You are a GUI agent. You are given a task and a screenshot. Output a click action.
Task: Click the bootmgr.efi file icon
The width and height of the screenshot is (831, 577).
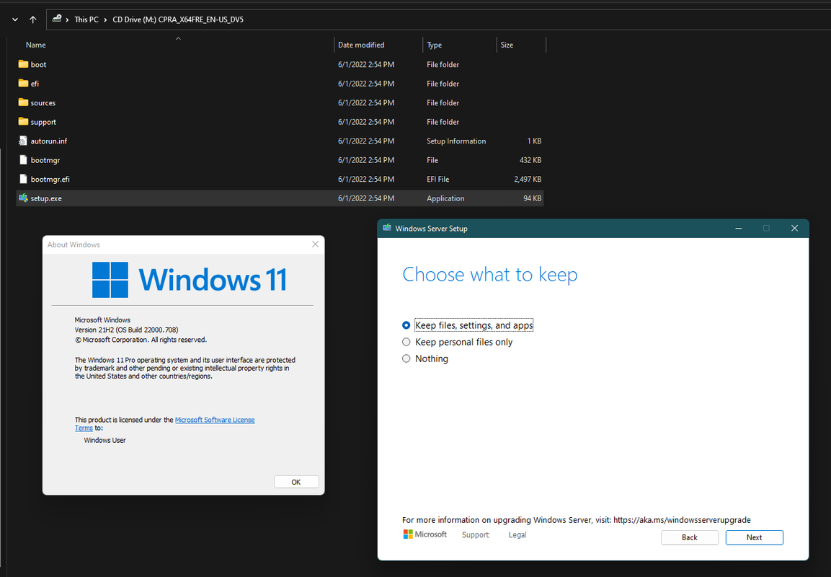point(23,179)
